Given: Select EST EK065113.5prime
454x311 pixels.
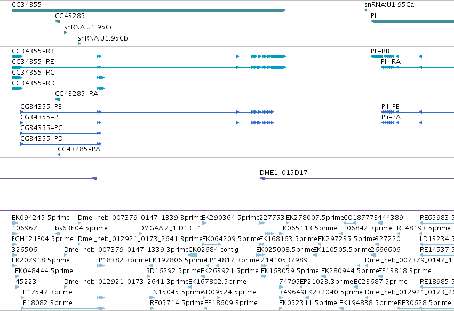Looking at the screenshot, I should 308,228.
